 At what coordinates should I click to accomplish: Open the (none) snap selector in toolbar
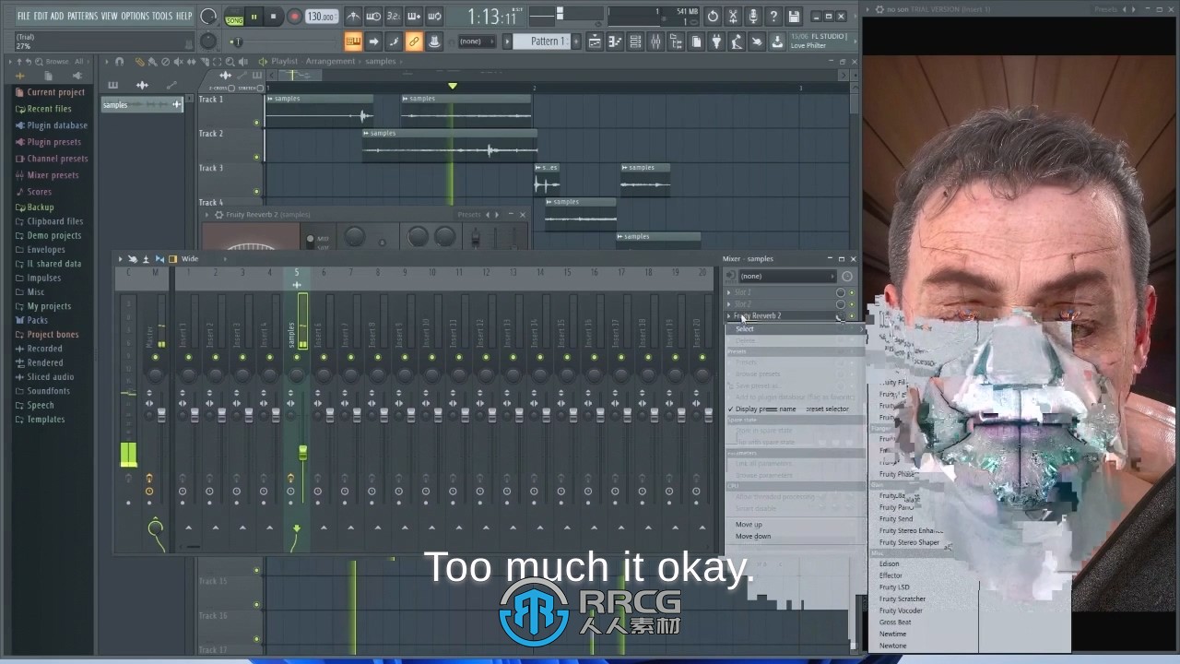478,41
